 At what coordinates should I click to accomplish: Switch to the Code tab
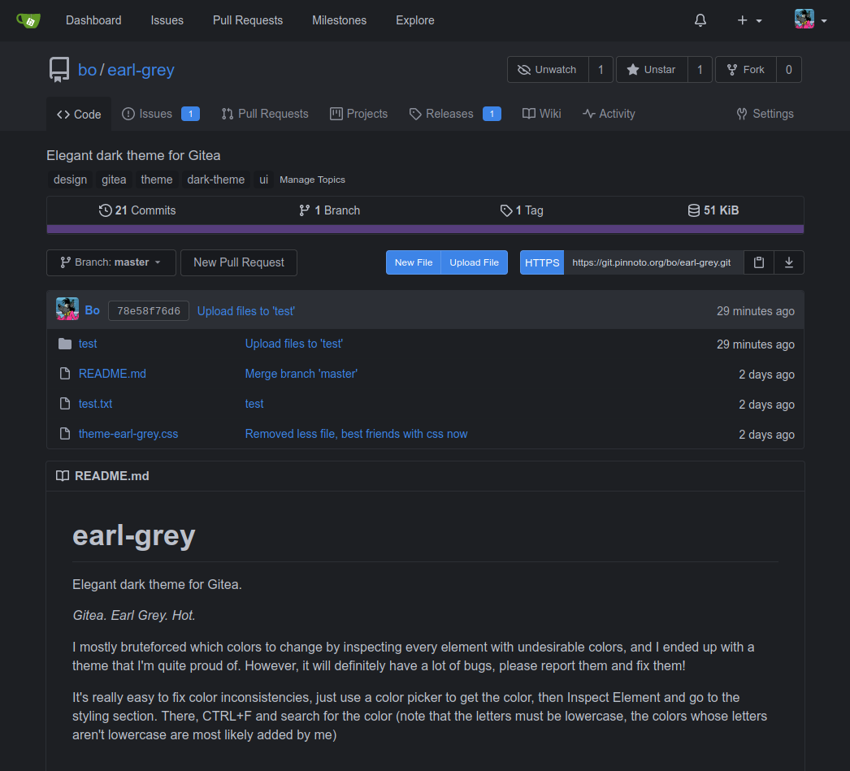point(79,114)
